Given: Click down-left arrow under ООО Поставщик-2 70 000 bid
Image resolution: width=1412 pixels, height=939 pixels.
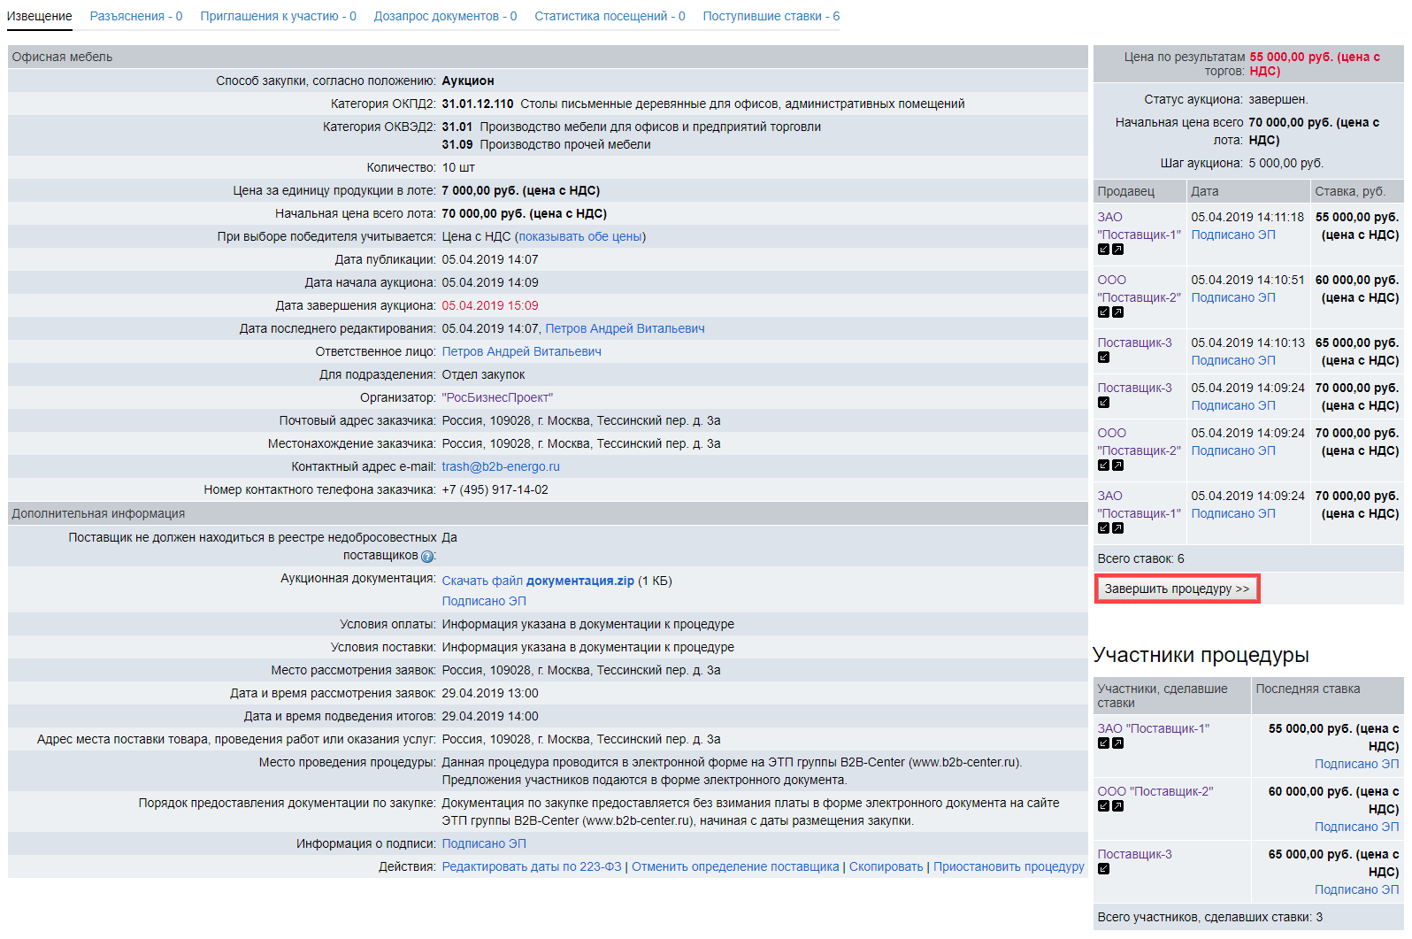Looking at the screenshot, I should click(x=1103, y=466).
